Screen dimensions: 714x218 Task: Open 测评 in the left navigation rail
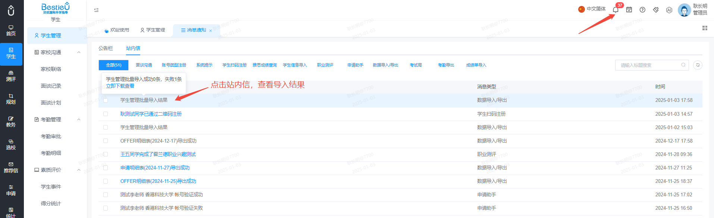[x=11, y=76]
